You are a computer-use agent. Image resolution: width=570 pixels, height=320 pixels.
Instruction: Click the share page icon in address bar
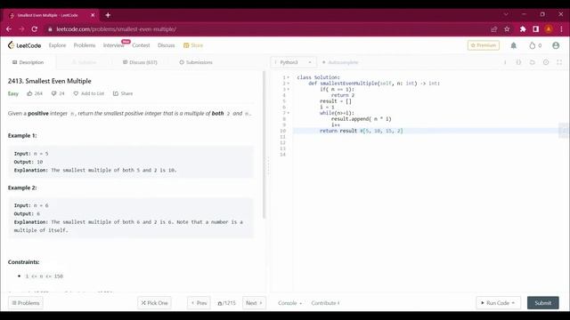click(x=493, y=29)
